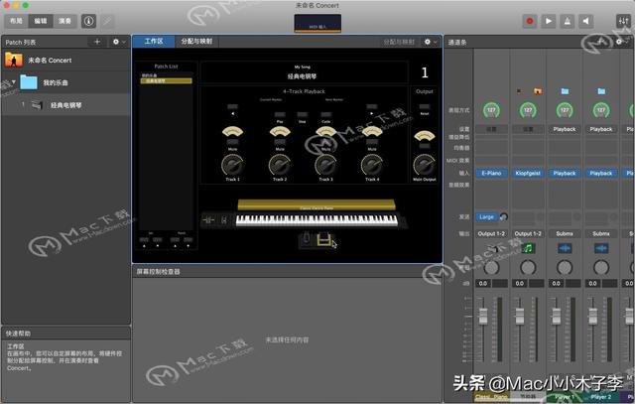
Task: Click the Track 4 volume knob
Action: [372, 165]
